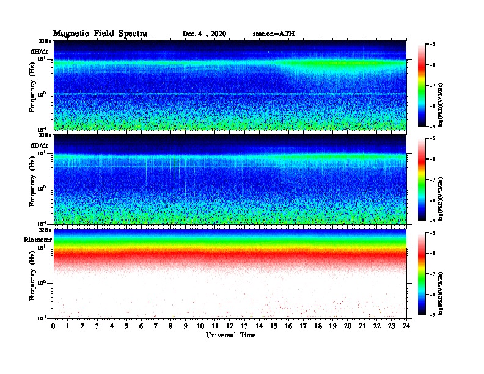The image size is (484, 374).
Task: Click the "32Hz" label atop the Riometer panel
Action: (45, 230)
